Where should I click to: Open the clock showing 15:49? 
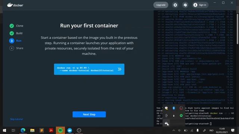[x=222, y=131]
